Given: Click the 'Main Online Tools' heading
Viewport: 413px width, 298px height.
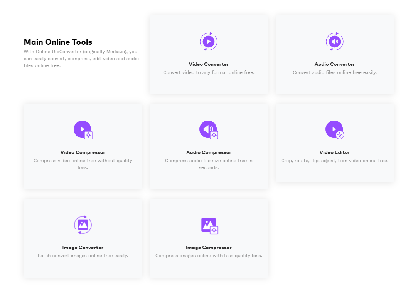Looking at the screenshot, I should [58, 42].
